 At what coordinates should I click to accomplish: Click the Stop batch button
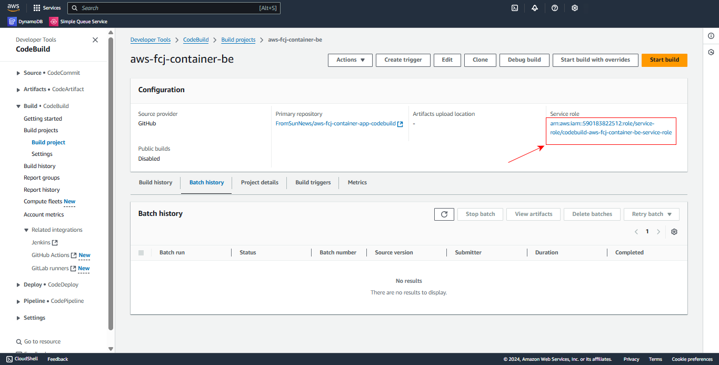click(x=480, y=214)
